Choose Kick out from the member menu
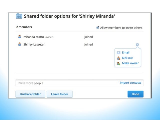 [127, 58]
